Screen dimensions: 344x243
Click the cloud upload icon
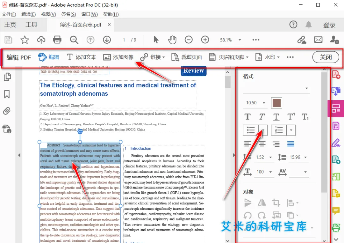point(41,40)
